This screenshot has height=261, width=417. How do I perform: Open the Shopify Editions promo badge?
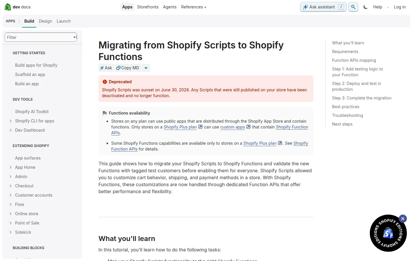(388, 233)
